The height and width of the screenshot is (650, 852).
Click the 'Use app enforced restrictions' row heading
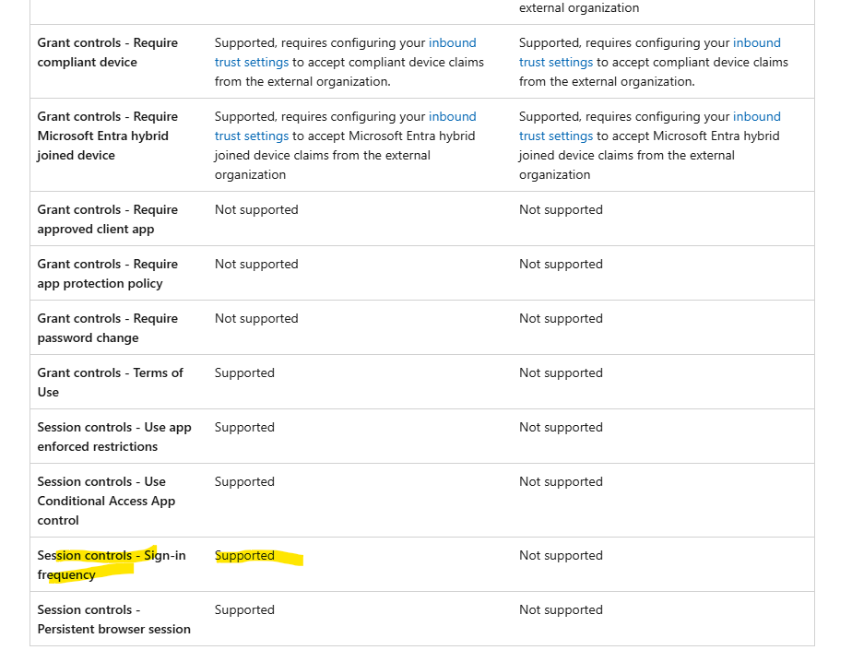114,437
